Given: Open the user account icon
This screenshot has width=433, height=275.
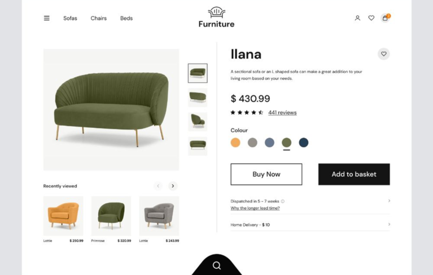Looking at the screenshot, I should coord(357,18).
